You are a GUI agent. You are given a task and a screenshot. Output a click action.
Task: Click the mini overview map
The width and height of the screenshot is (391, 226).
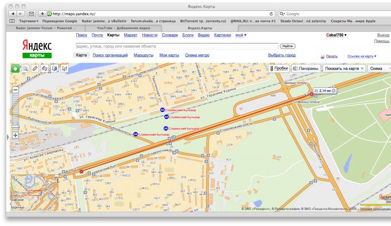tap(35, 192)
